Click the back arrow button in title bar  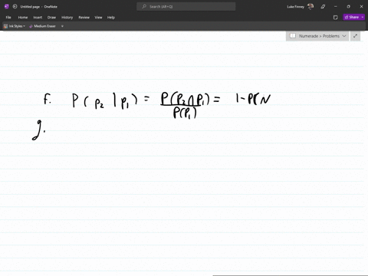click(15, 7)
